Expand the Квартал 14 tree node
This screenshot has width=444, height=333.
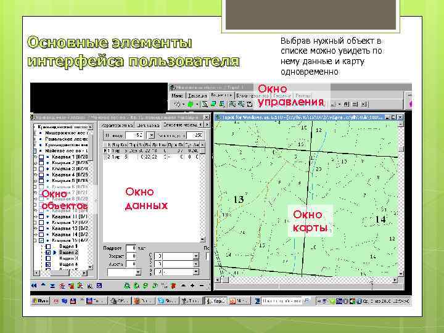[x=35, y=234]
